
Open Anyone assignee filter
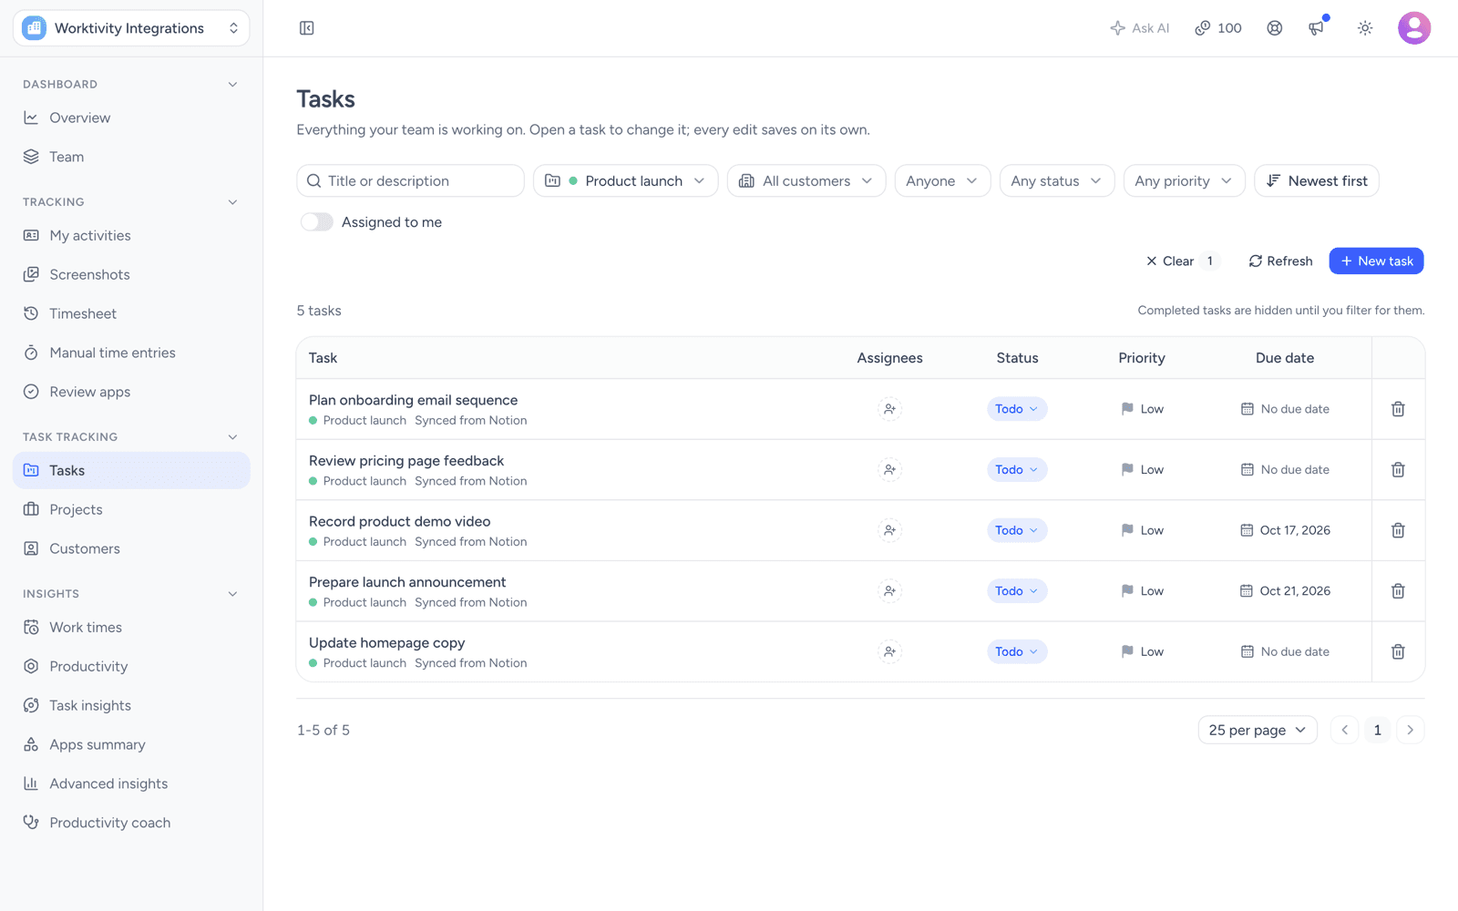(942, 181)
